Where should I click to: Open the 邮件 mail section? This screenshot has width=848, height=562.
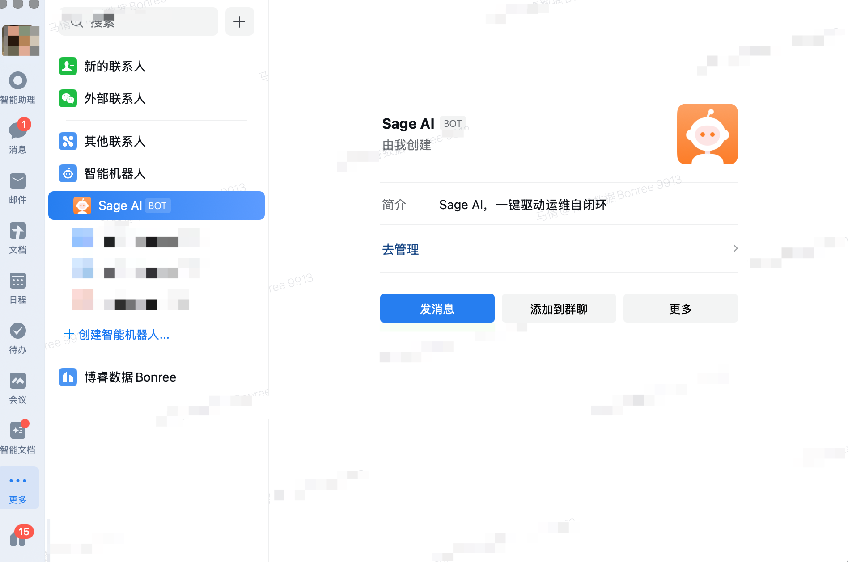[x=18, y=188]
